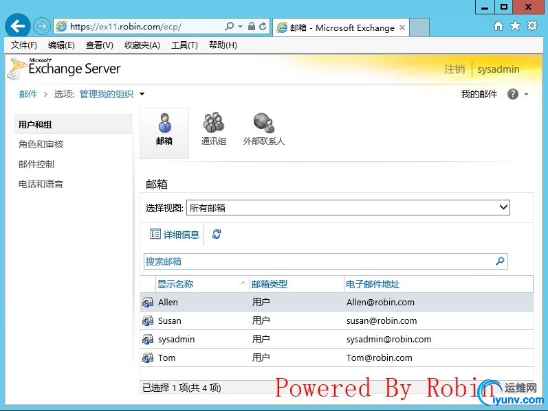This screenshot has width=548, height=411.
Task: Open 通讯组 distribution groups icon
Action: tap(213, 122)
